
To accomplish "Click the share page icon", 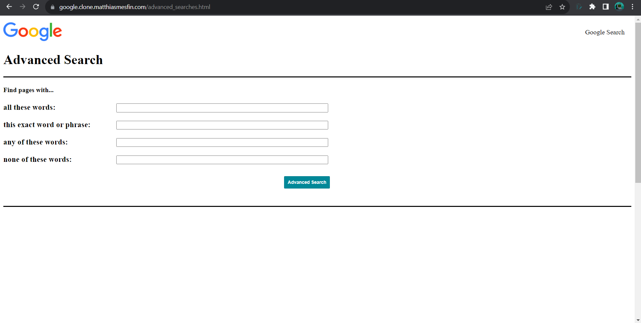I will tap(549, 7).
